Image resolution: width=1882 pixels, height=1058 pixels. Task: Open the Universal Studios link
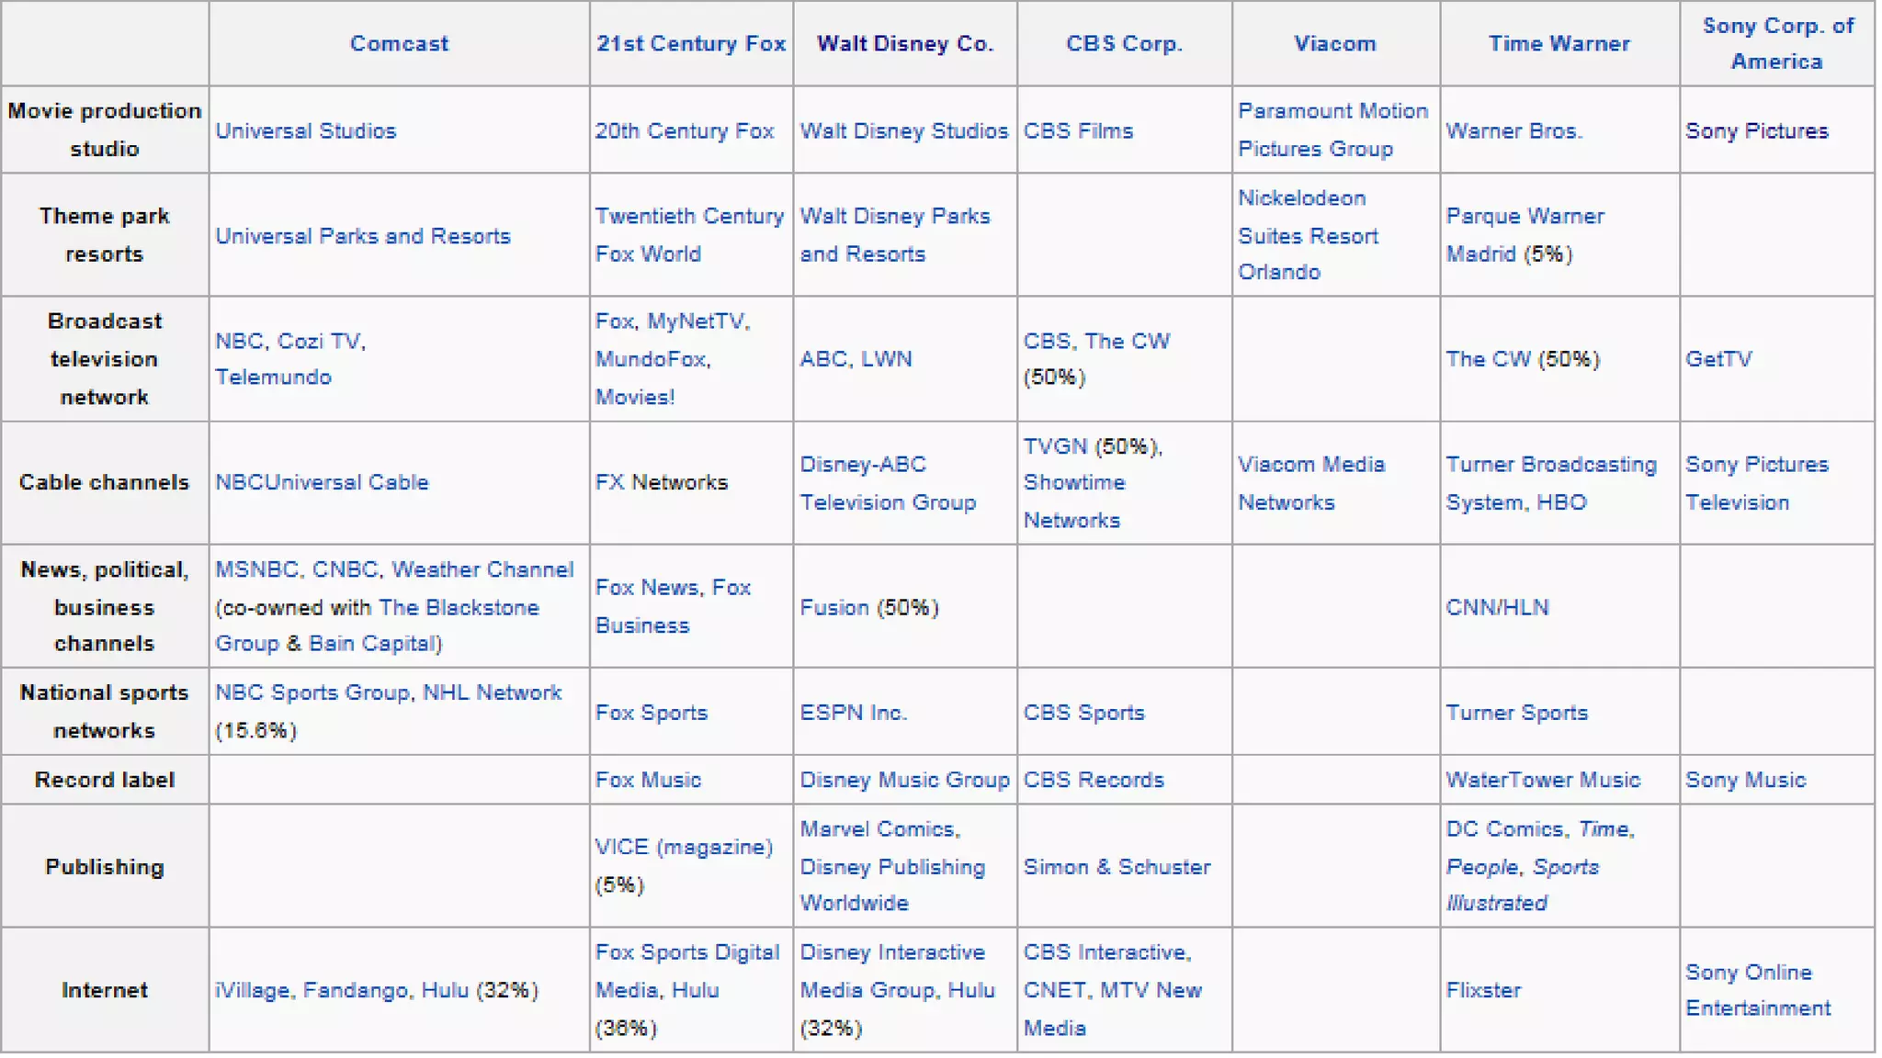(305, 130)
